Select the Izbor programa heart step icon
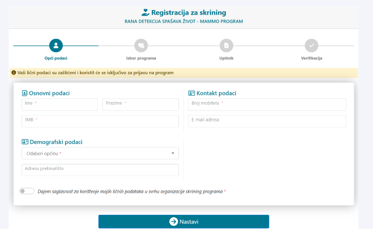Image resolution: width=373 pixels, height=229 pixels. (x=141, y=45)
